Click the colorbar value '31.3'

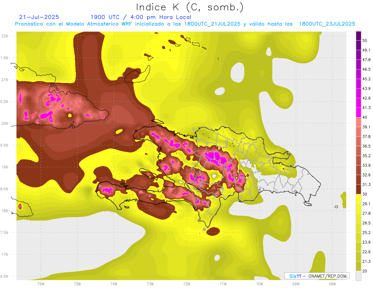(x=366, y=185)
